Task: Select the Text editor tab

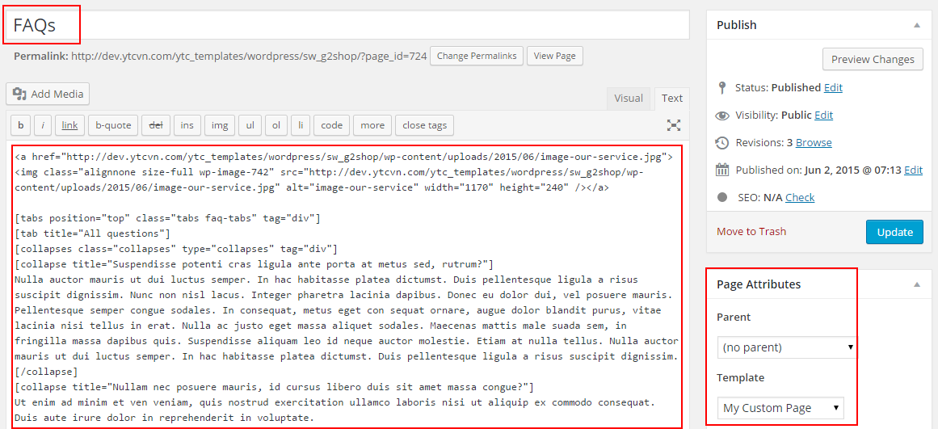Action: pyautogui.click(x=672, y=98)
